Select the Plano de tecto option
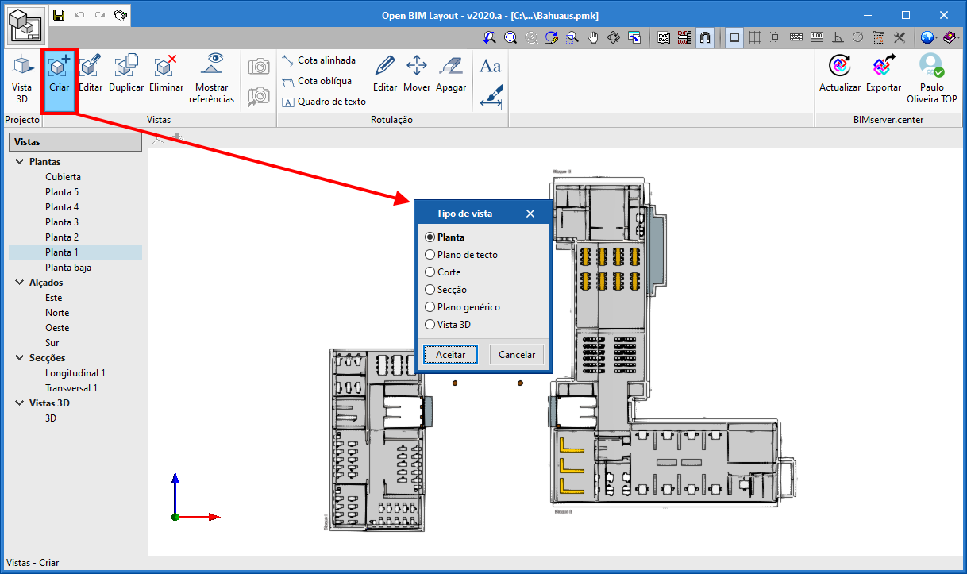This screenshot has width=967, height=574. [x=430, y=254]
